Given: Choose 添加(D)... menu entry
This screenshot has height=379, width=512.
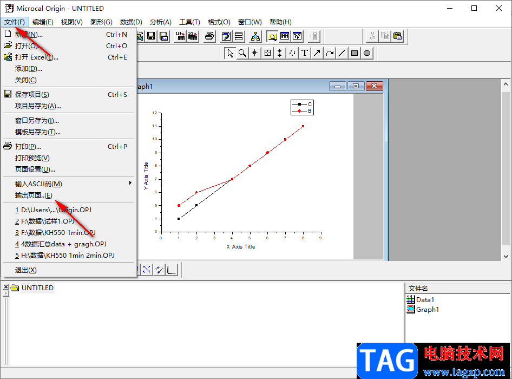Looking at the screenshot, I should [x=69, y=69].
